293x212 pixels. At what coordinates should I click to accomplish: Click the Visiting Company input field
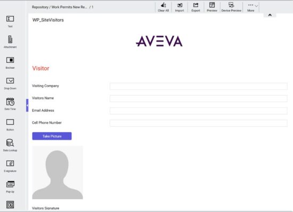199,86
